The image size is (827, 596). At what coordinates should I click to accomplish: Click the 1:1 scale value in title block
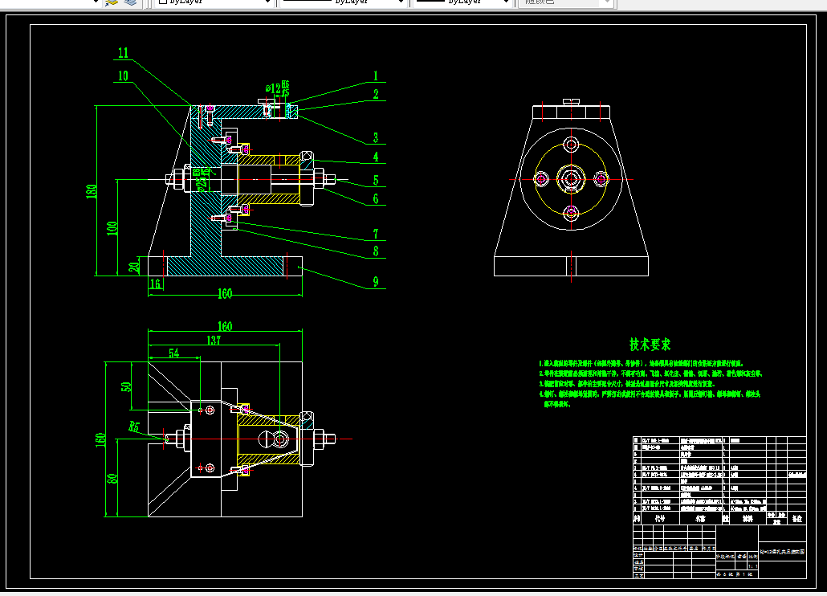point(753,566)
